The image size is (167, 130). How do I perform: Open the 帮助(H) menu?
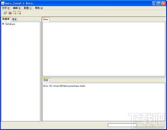click(x=39, y=8)
